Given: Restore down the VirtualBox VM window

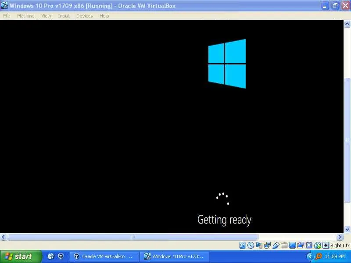Looking at the screenshot, I should pyautogui.click(x=335, y=6).
